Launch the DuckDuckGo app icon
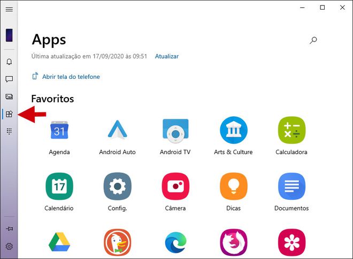The height and width of the screenshot is (259, 353). point(117,242)
